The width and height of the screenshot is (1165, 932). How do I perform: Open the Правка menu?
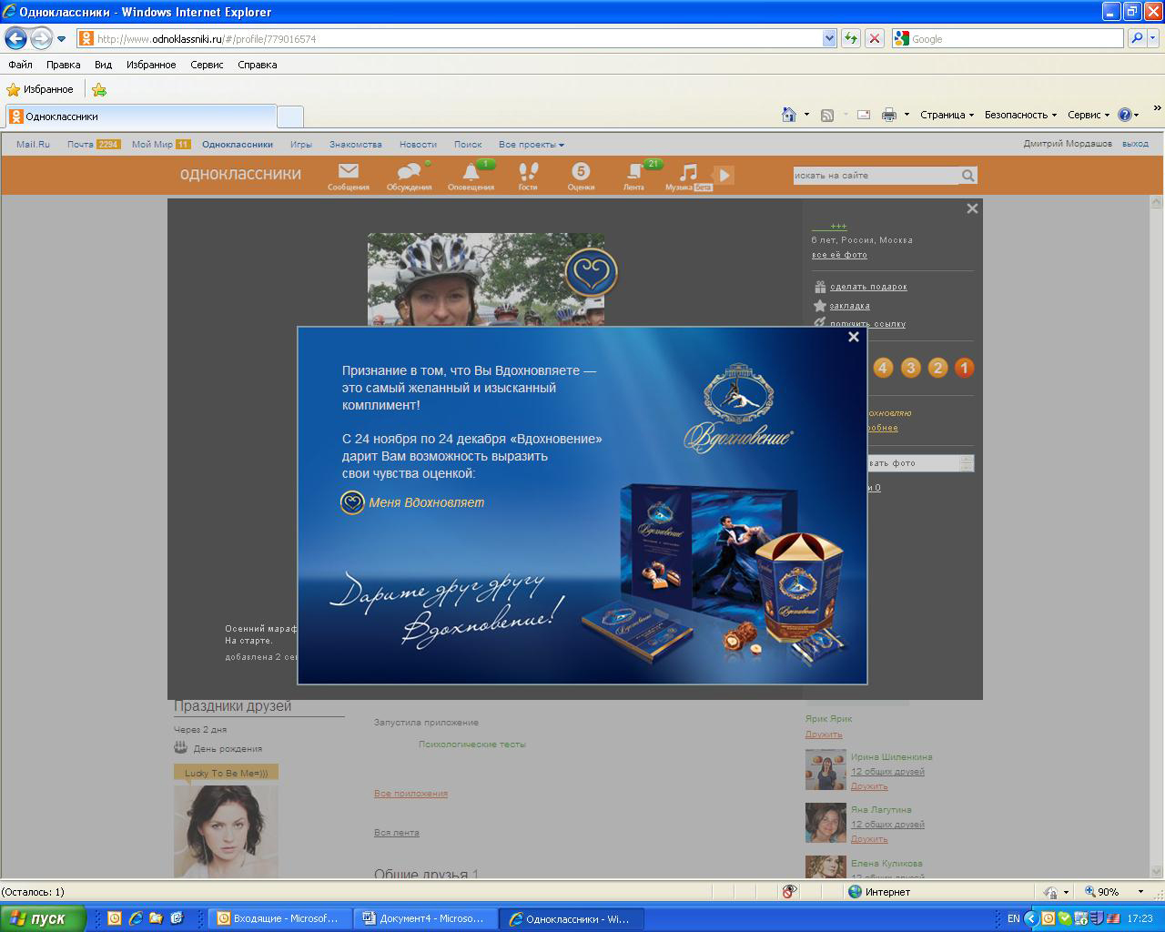63,65
